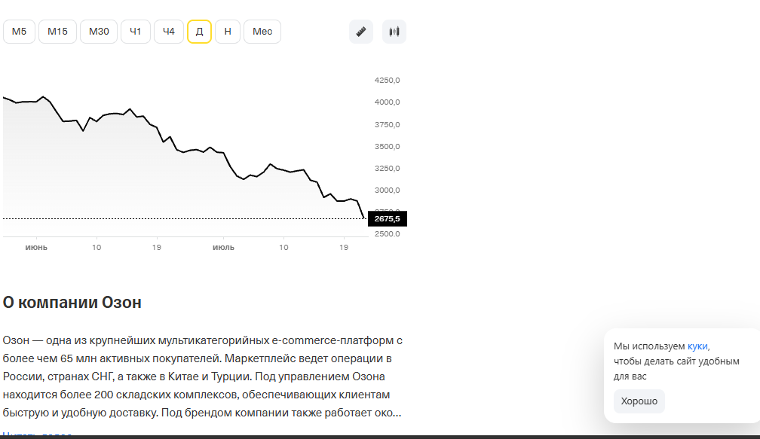Click the truncated ellipsis ending the description

click(x=397, y=413)
